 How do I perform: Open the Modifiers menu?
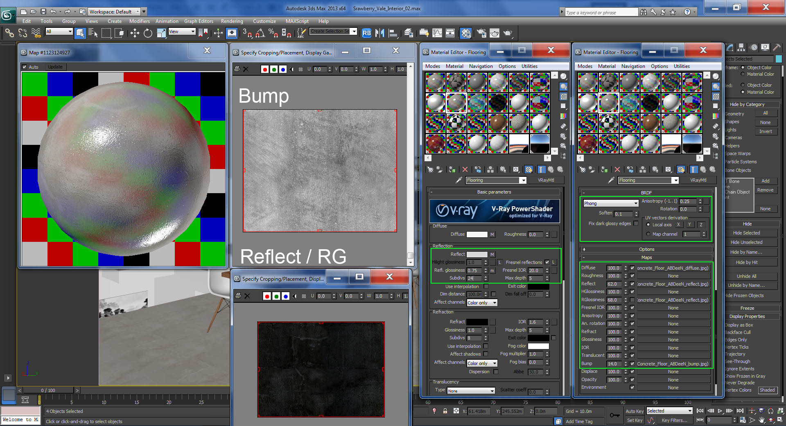(139, 21)
